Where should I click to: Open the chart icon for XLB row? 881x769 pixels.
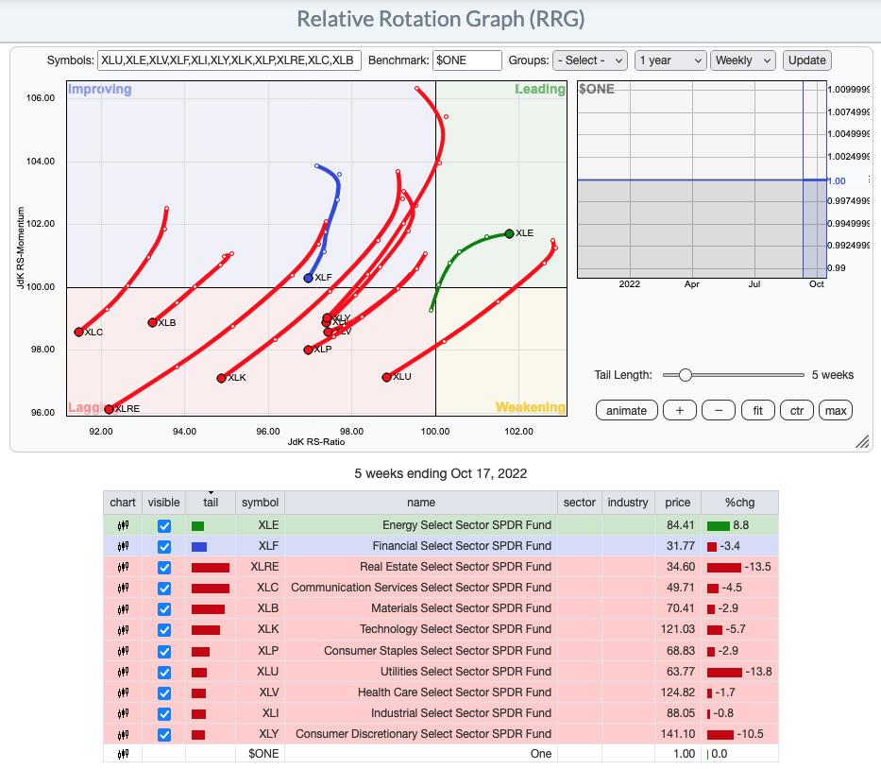tap(123, 608)
